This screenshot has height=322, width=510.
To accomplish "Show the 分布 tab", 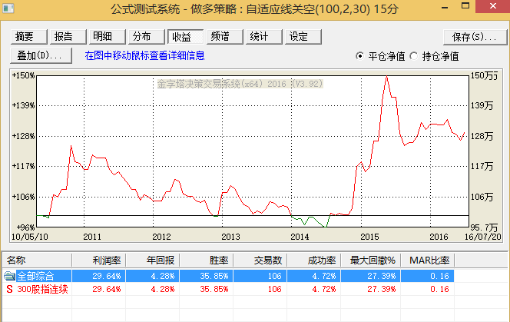I will pos(143,37).
